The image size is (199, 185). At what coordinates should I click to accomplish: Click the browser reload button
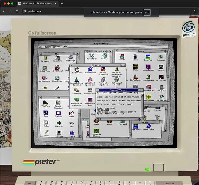coord(17,11)
